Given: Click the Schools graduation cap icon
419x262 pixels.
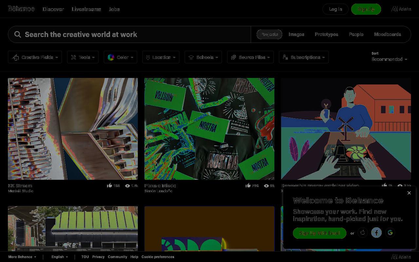Looking at the screenshot, I should tap(191, 57).
